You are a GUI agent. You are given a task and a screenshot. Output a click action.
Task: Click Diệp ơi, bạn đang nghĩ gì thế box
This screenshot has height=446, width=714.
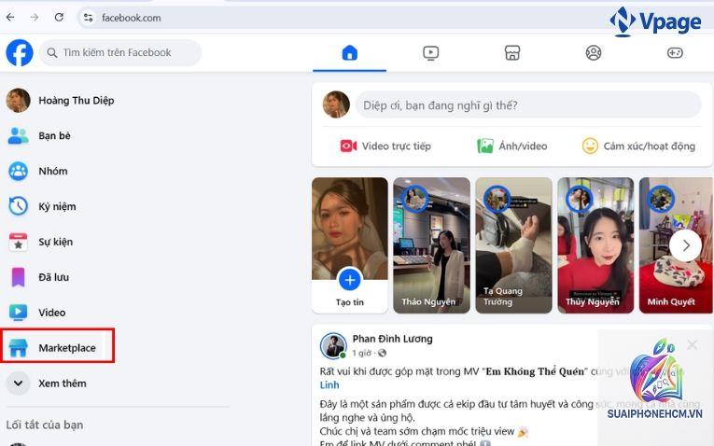[x=528, y=105]
